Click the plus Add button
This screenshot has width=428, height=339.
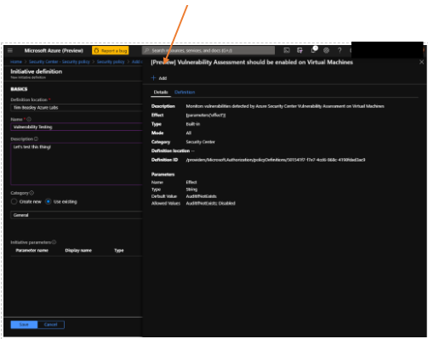point(159,78)
